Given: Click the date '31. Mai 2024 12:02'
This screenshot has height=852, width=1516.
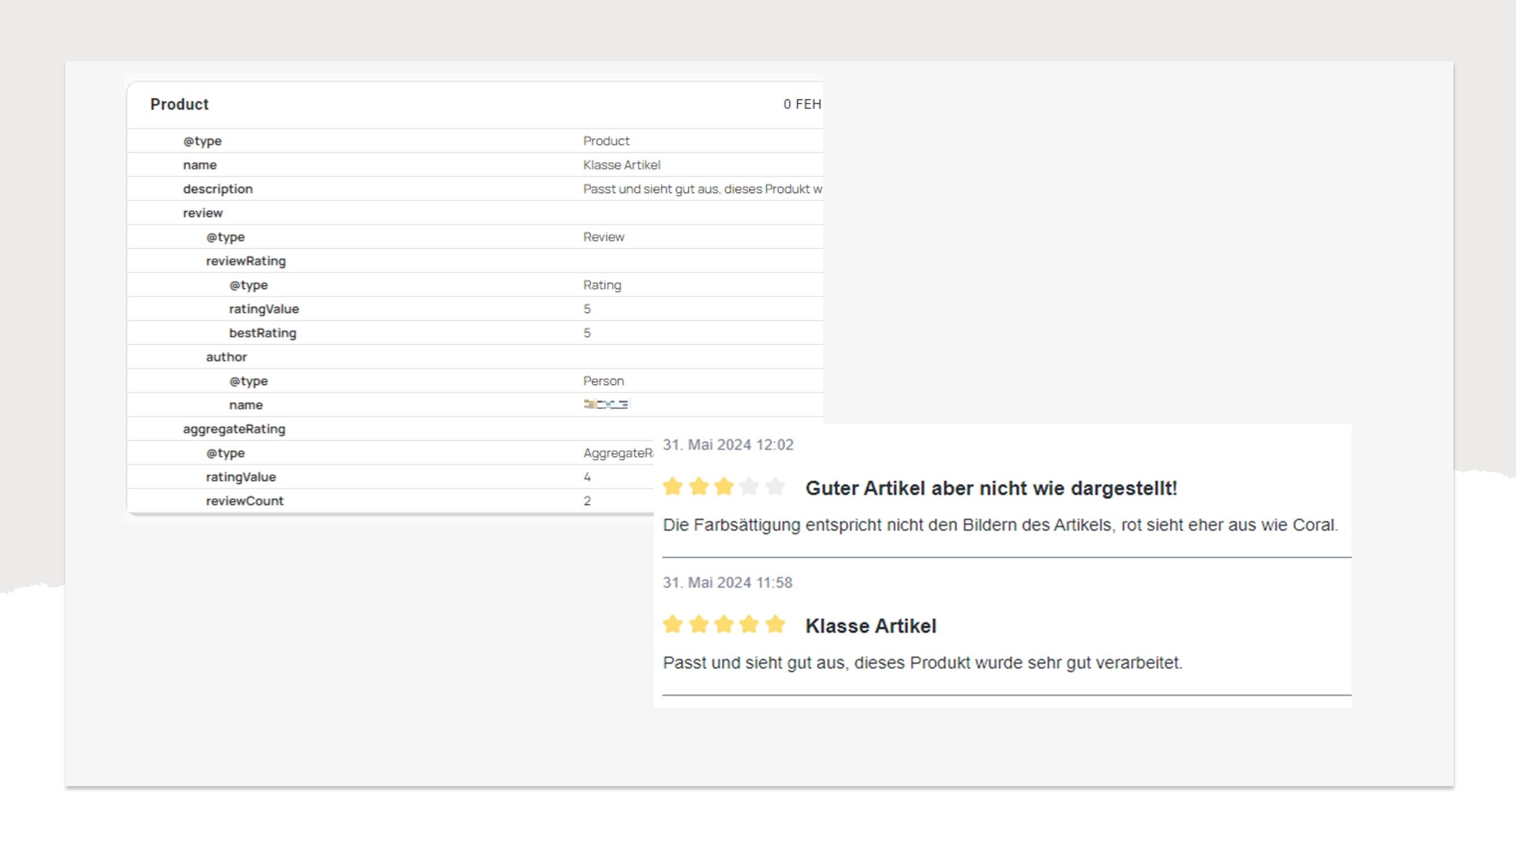Looking at the screenshot, I should [728, 445].
